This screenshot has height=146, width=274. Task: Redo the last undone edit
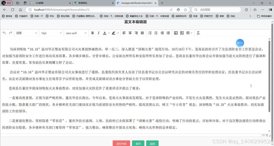pos(11,33)
